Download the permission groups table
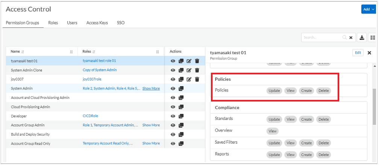The height and width of the screenshot is (165, 379). (362, 38)
